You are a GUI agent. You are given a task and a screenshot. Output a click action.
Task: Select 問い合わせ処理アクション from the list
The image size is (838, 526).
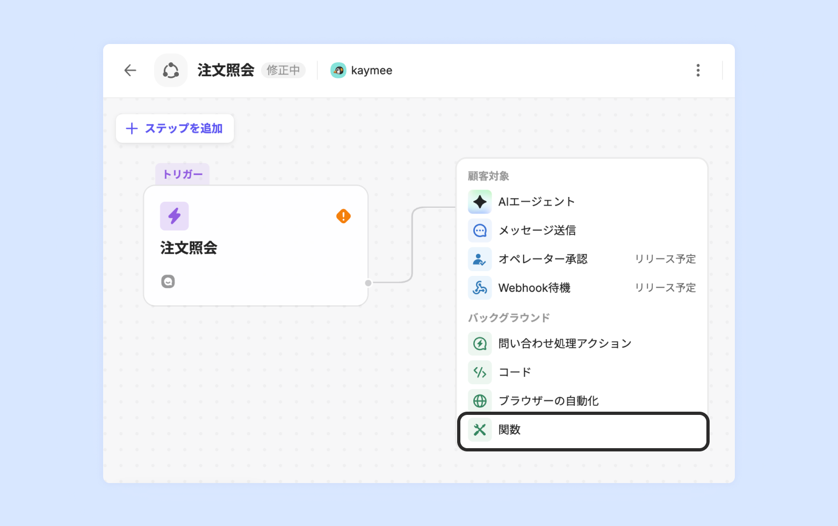565,344
